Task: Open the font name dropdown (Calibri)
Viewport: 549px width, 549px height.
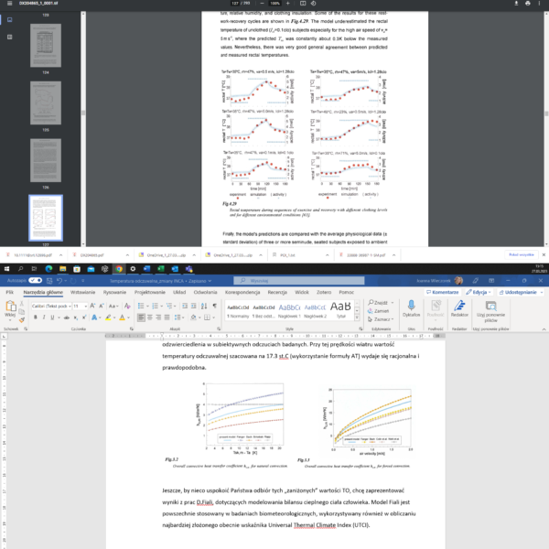Action: point(49,305)
